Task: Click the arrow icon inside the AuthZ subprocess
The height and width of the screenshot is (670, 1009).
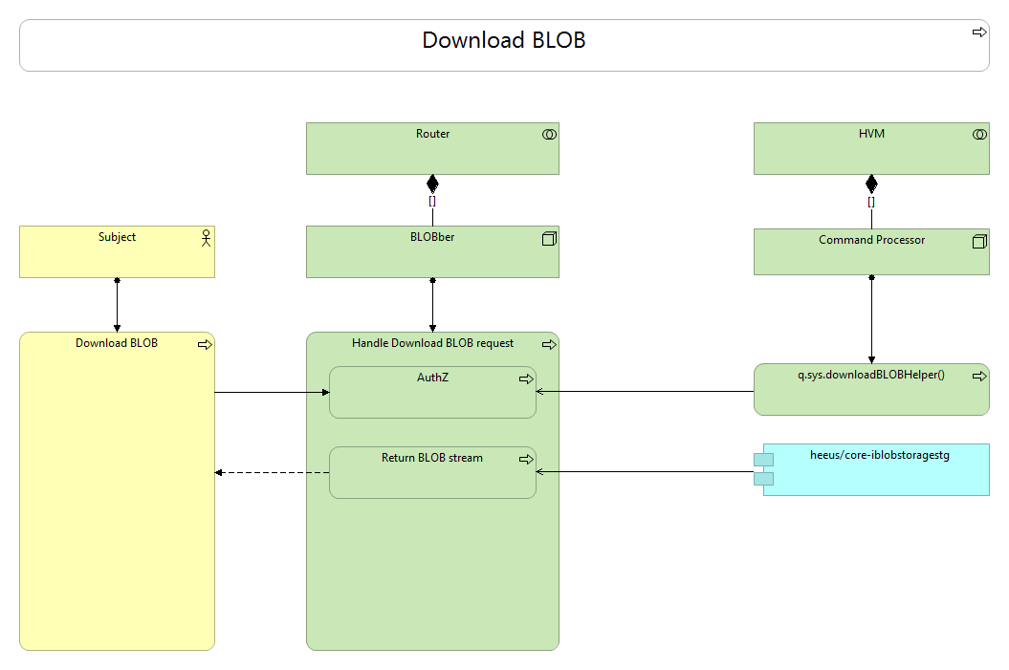Action: click(x=525, y=378)
